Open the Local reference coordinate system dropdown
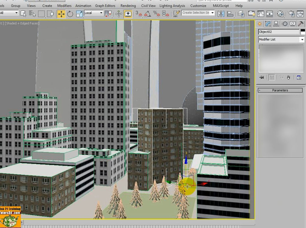 coord(94,13)
